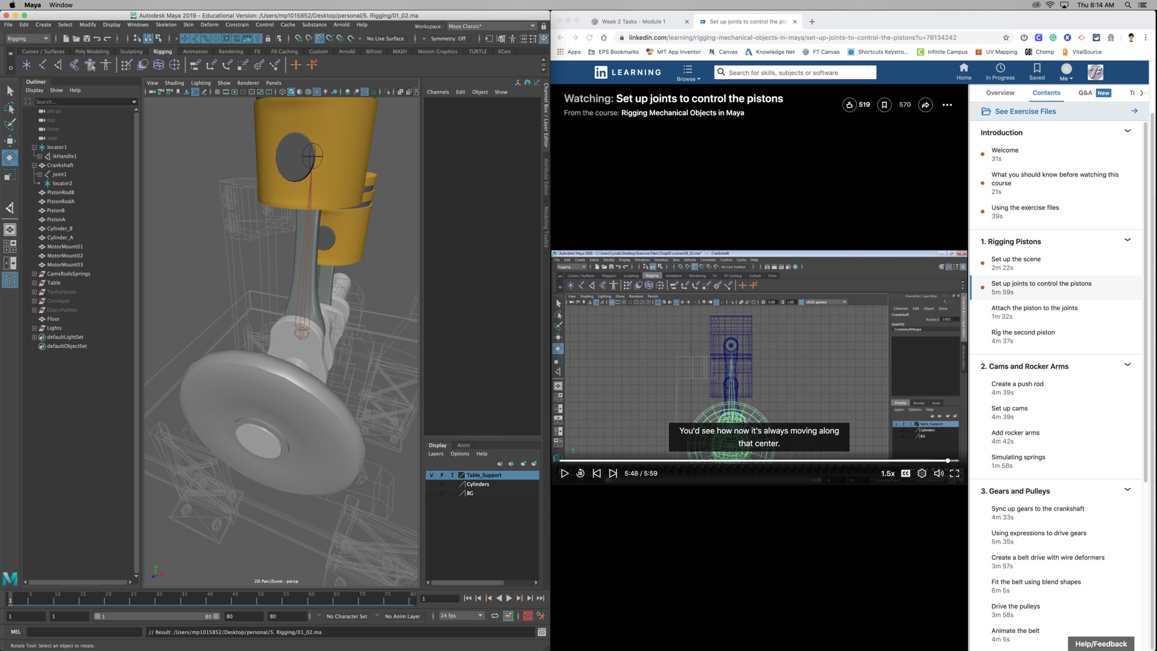Open the Skeleton menu in Maya
The image size is (1157, 651).
[x=166, y=25]
